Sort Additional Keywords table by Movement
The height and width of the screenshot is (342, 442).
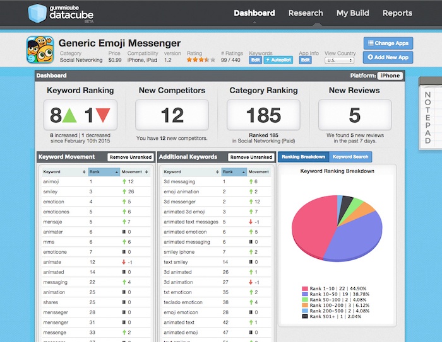259,172
